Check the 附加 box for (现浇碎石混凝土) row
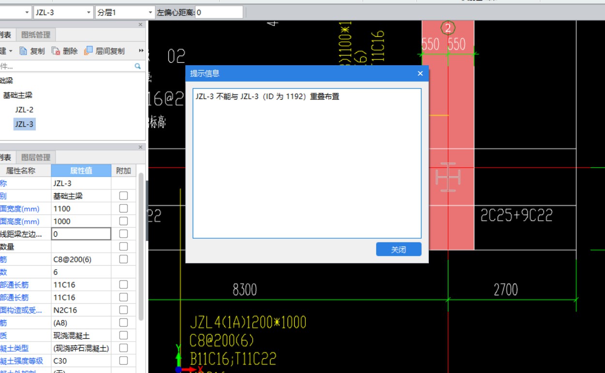605x373 pixels. coord(123,348)
